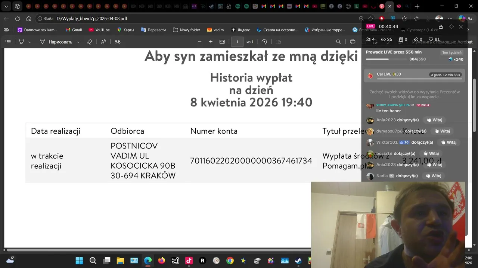
Task: Open Ten tydzień period selector
Action: [x=451, y=52]
